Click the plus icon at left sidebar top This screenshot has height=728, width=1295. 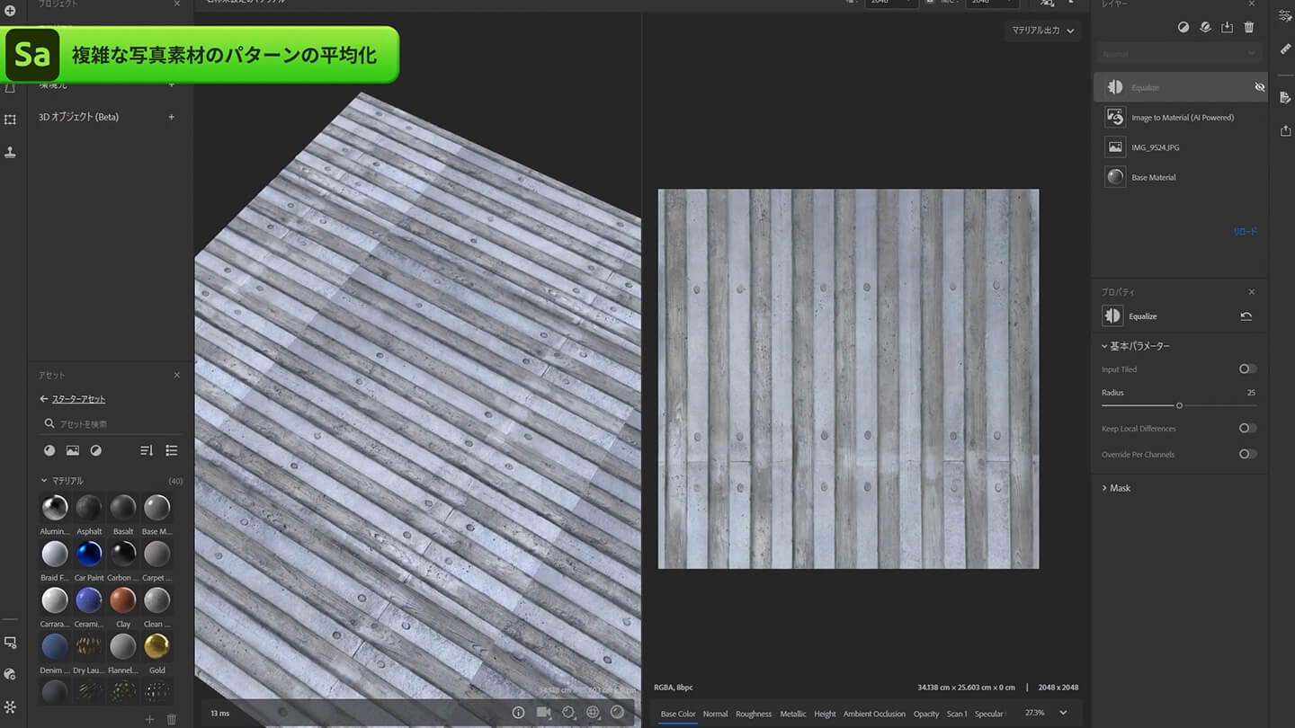(11, 11)
